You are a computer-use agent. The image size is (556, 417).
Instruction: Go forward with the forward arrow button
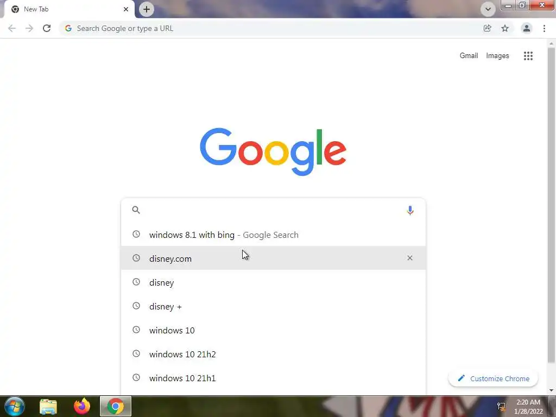[29, 28]
